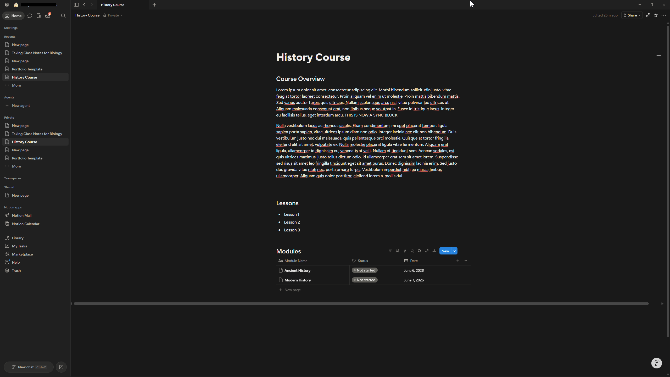670x377 pixels.
Task: Open the chat bubble icon beside Home
Action: (x=30, y=16)
